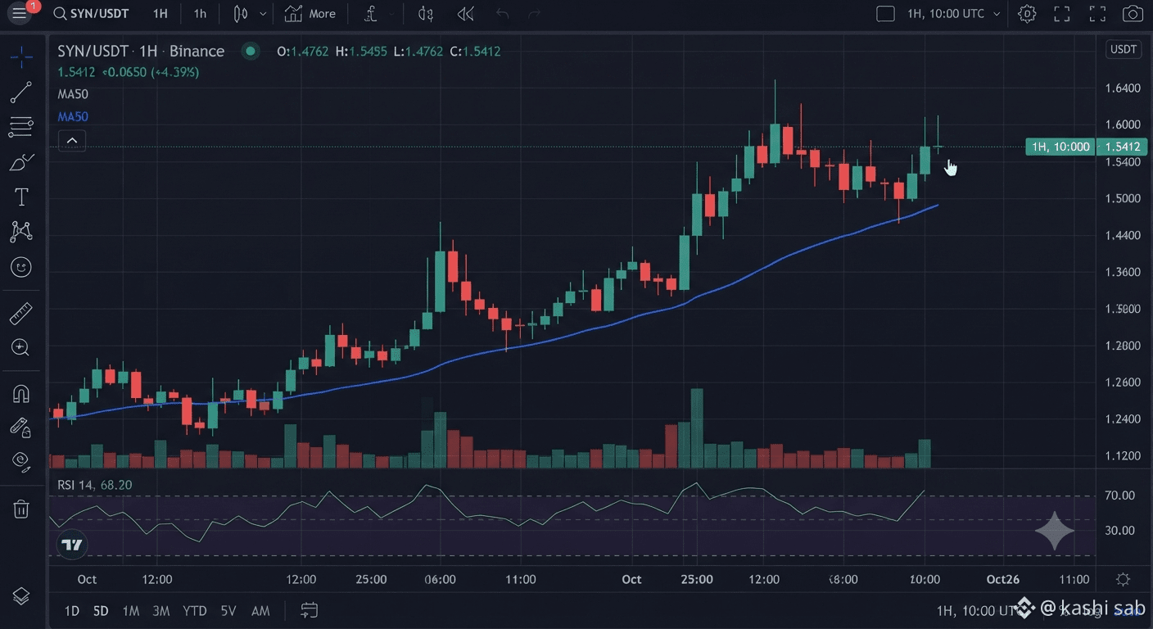Open the object tree layers icon
Viewport: 1153px width, 629px height.
(x=21, y=596)
